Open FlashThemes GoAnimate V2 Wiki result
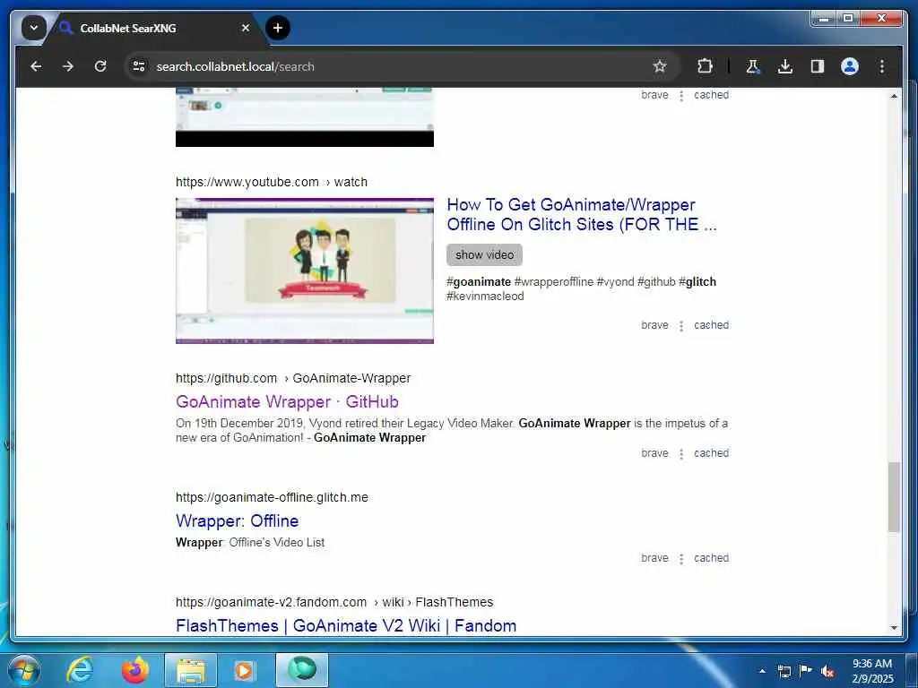This screenshot has width=918, height=688. point(346,625)
